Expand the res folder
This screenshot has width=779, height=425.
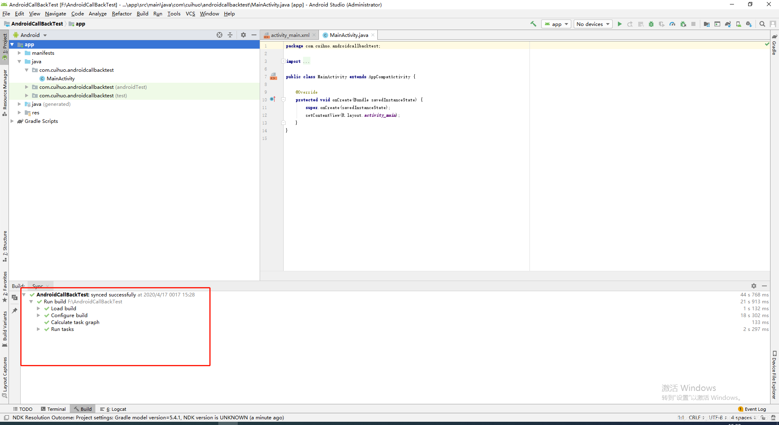[19, 113]
